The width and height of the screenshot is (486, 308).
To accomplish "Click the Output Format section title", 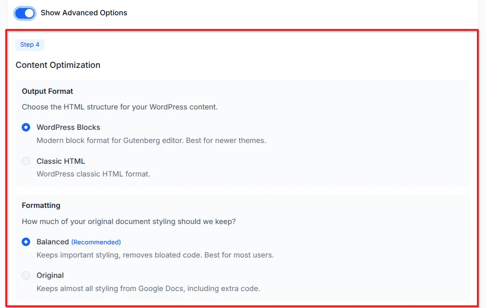I will (47, 91).
